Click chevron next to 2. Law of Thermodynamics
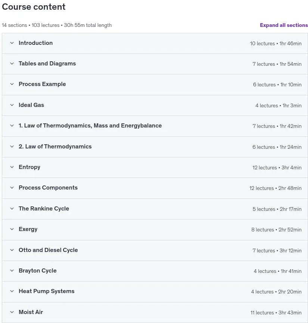308x323 pixels. click(12, 147)
